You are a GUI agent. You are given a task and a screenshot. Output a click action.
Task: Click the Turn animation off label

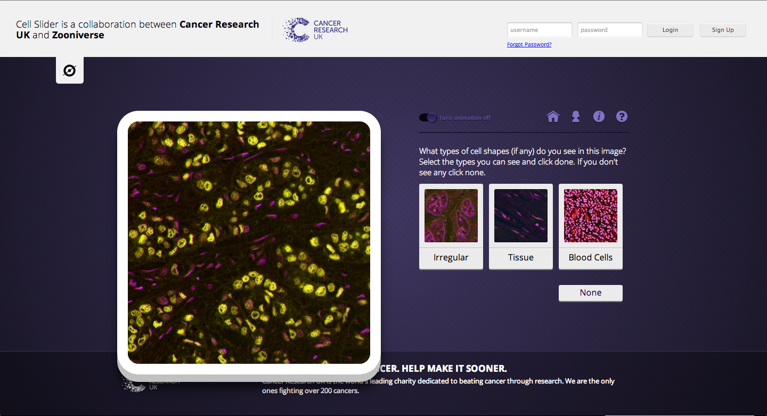pyautogui.click(x=464, y=118)
